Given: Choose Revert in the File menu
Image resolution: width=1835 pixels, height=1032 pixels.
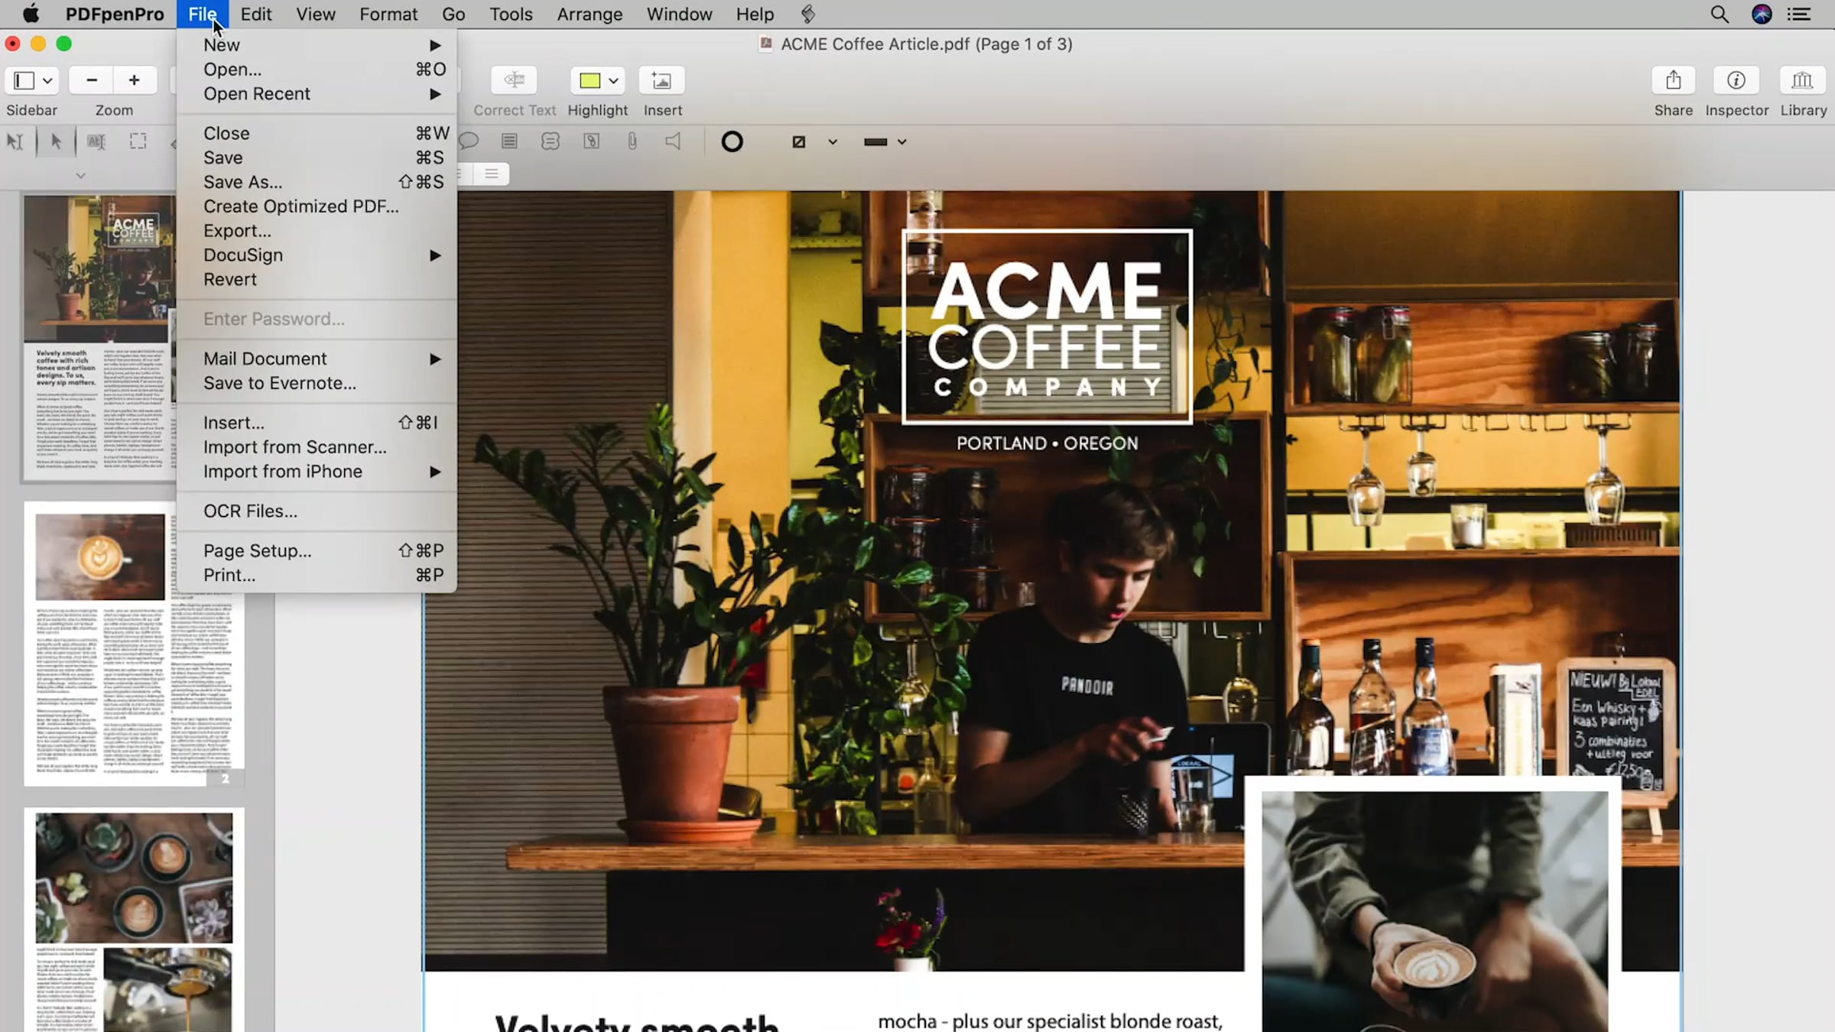Looking at the screenshot, I should click(x=317, y=280).
